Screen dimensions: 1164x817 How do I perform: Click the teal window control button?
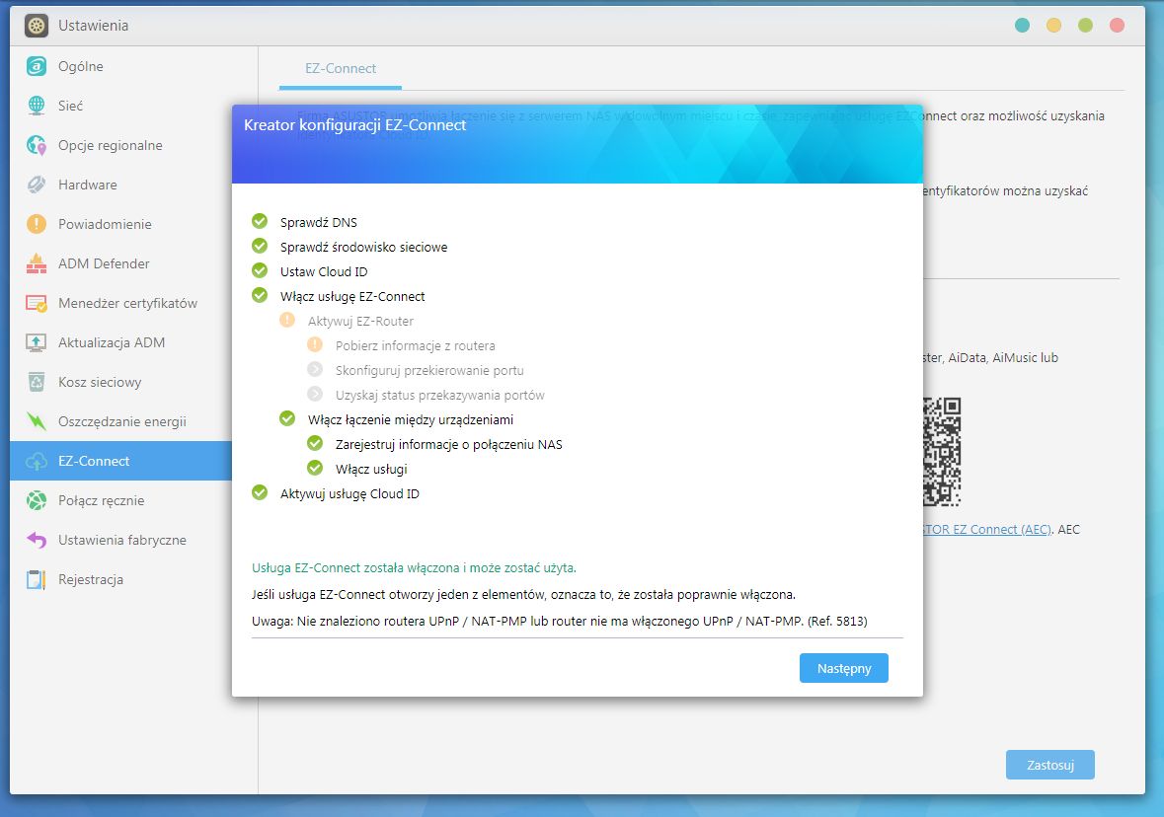click(1022, 26)
